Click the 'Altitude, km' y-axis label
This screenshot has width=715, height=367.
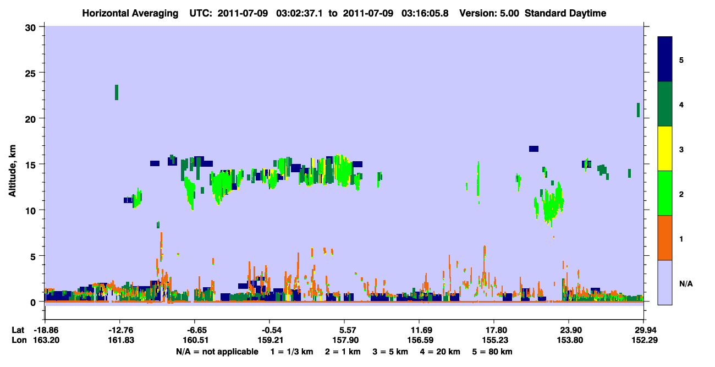pos(12,172)
